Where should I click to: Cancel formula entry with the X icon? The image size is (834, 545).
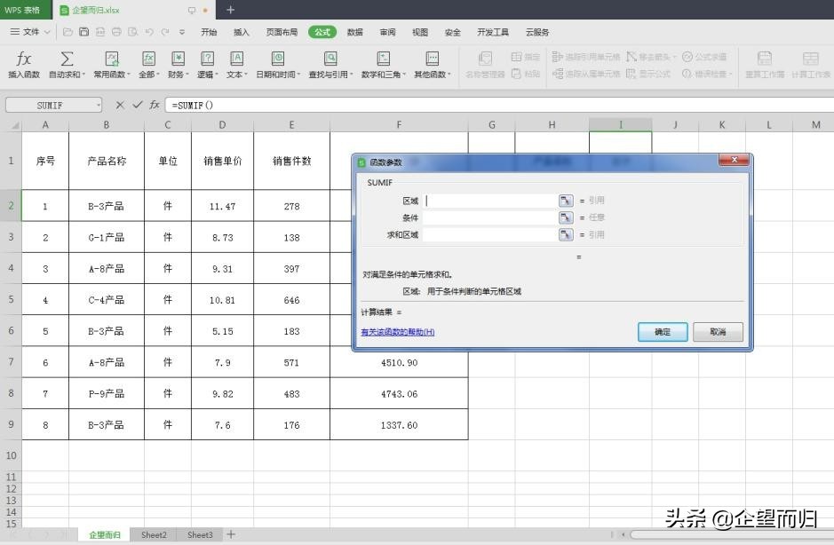pos(120,105)
